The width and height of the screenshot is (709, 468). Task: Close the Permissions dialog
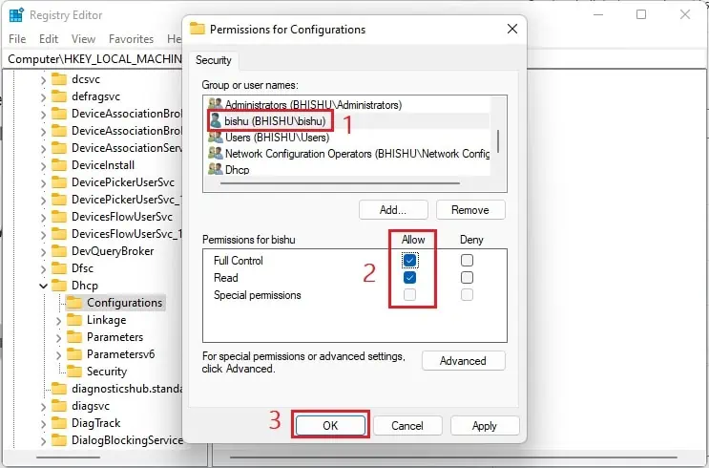[x=512, y=29]
